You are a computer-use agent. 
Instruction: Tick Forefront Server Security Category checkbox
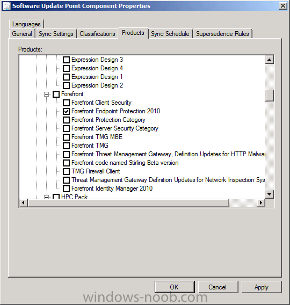pyautogui.click(x=67, y=128)
